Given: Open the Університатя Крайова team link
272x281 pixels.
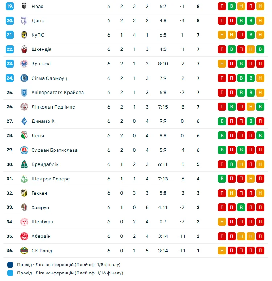Looking at the screenshot, I should [x=58, y=93].
